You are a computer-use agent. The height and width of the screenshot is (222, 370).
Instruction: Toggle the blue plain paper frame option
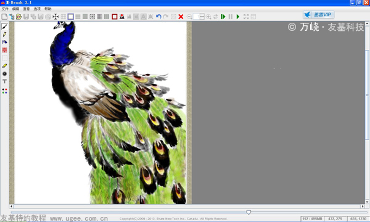pyautogui.click(x=70, y=17)
